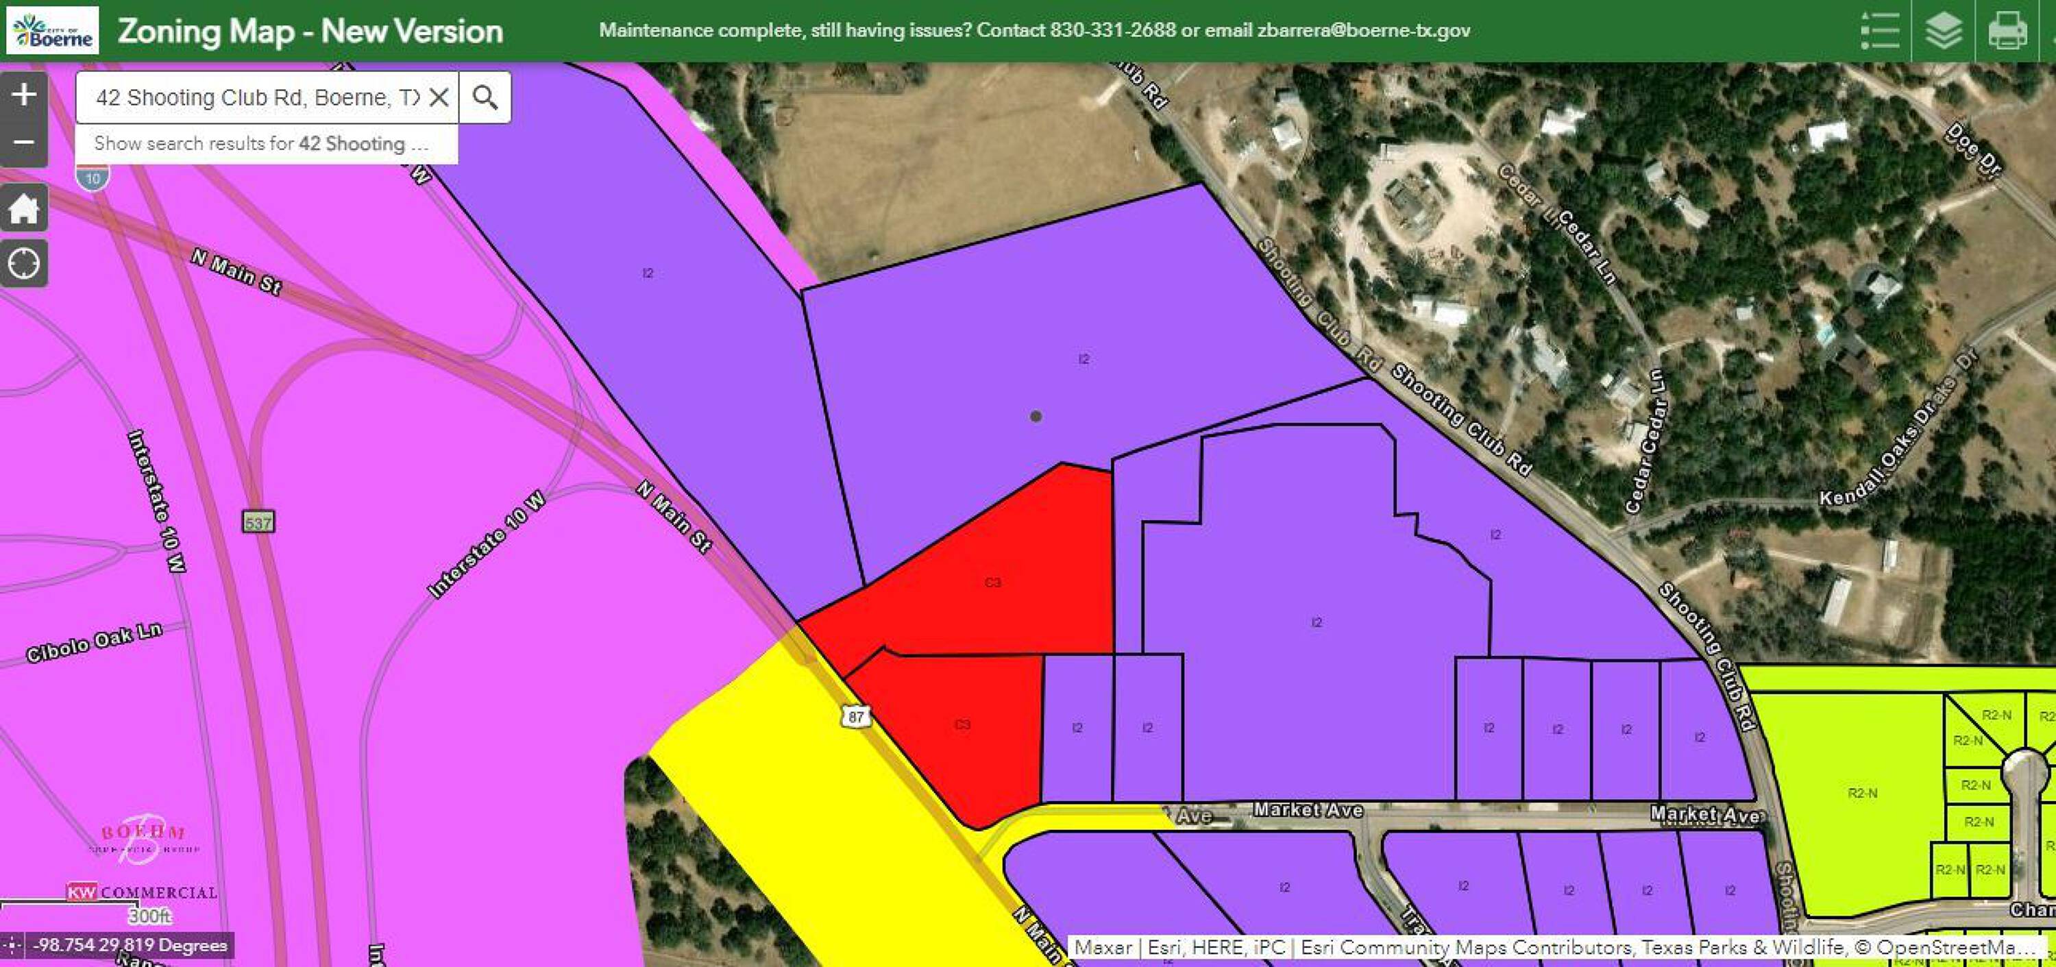Zoom in with the plus button
Image resolution: width=2056 pixels, height=967 pixels.
pos(24,94)
